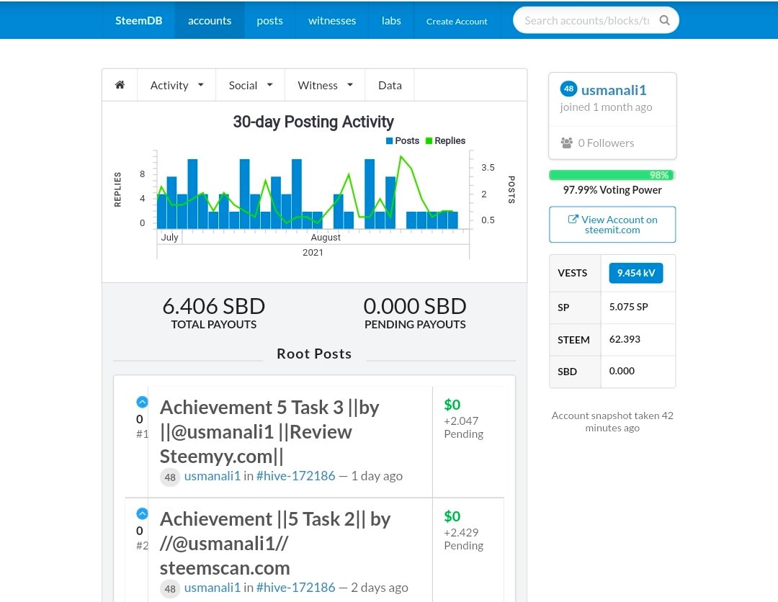Click usmanali1 author link in first post
This screenshot has width=778, height=602.
click(212, 476)
